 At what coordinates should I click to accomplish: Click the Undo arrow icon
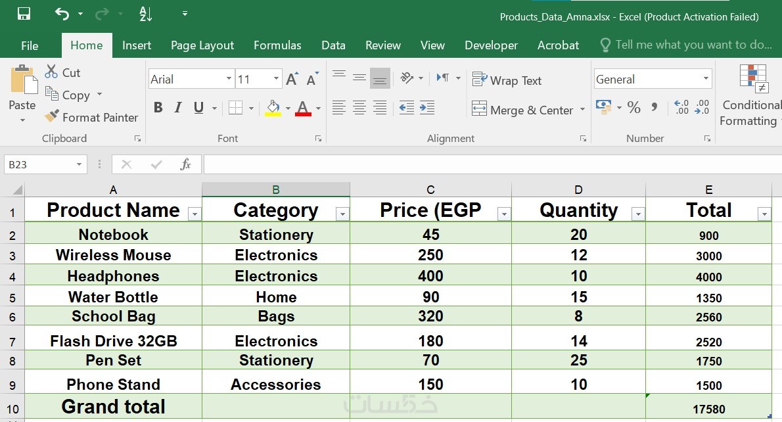coord(62,14)
